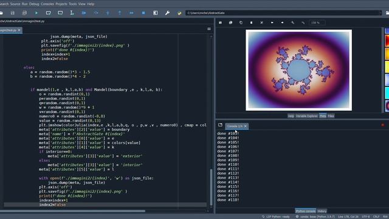The height and width of the screenshot is (219, 389).
Task: Click the Save all files icon
Action: point(24,13)
